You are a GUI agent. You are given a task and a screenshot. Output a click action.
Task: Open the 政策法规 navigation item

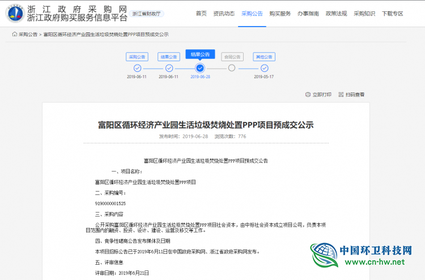click(336, 13)
